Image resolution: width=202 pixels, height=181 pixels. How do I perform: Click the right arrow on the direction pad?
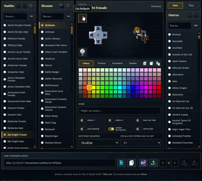[105, 35]
